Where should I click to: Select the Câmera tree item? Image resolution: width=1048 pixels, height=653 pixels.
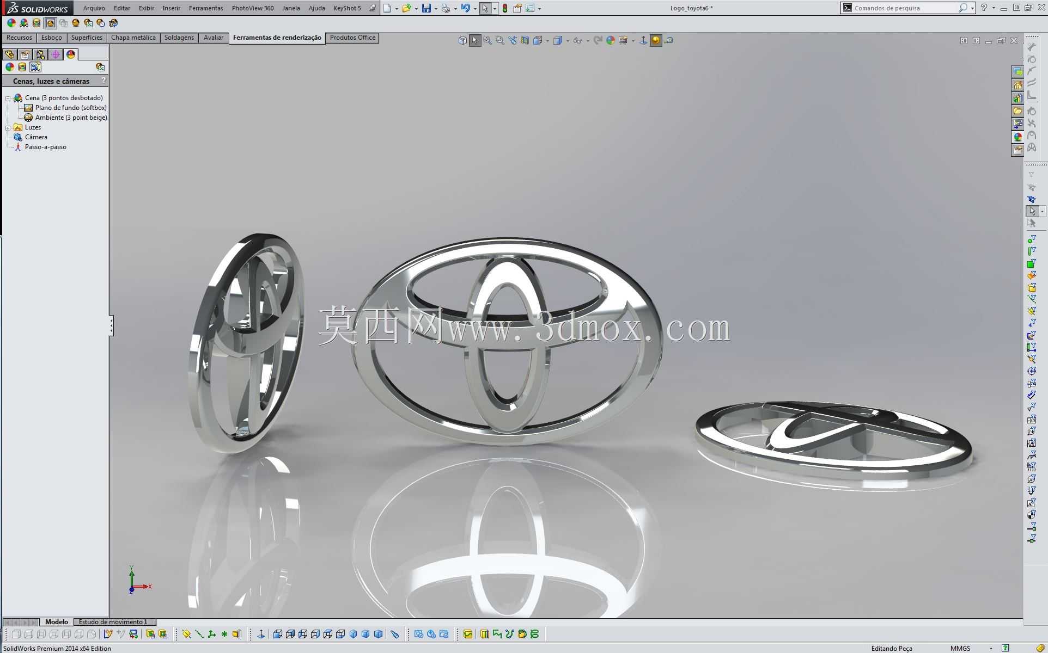[x=31, y=137]
